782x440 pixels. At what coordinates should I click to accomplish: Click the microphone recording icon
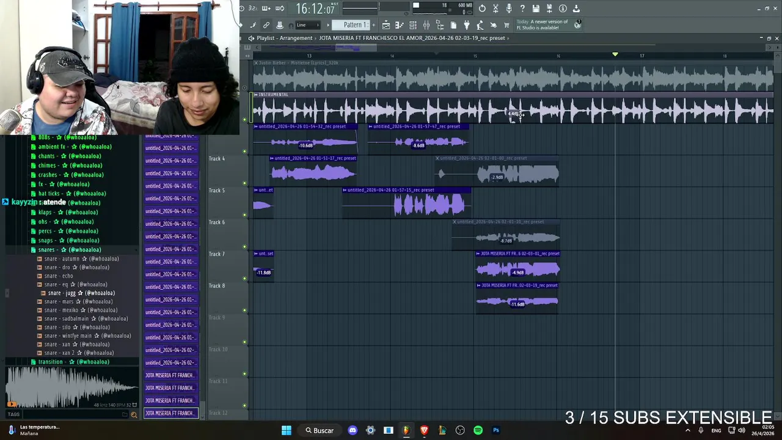point(509,9)
